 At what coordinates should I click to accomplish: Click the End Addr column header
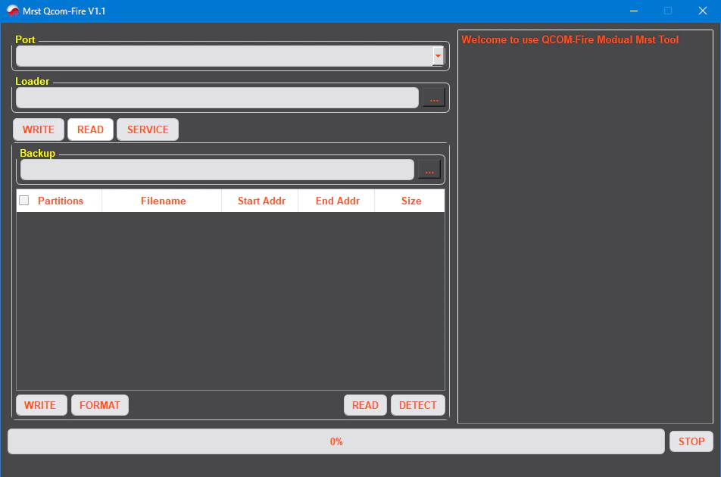tap(337, 201)
